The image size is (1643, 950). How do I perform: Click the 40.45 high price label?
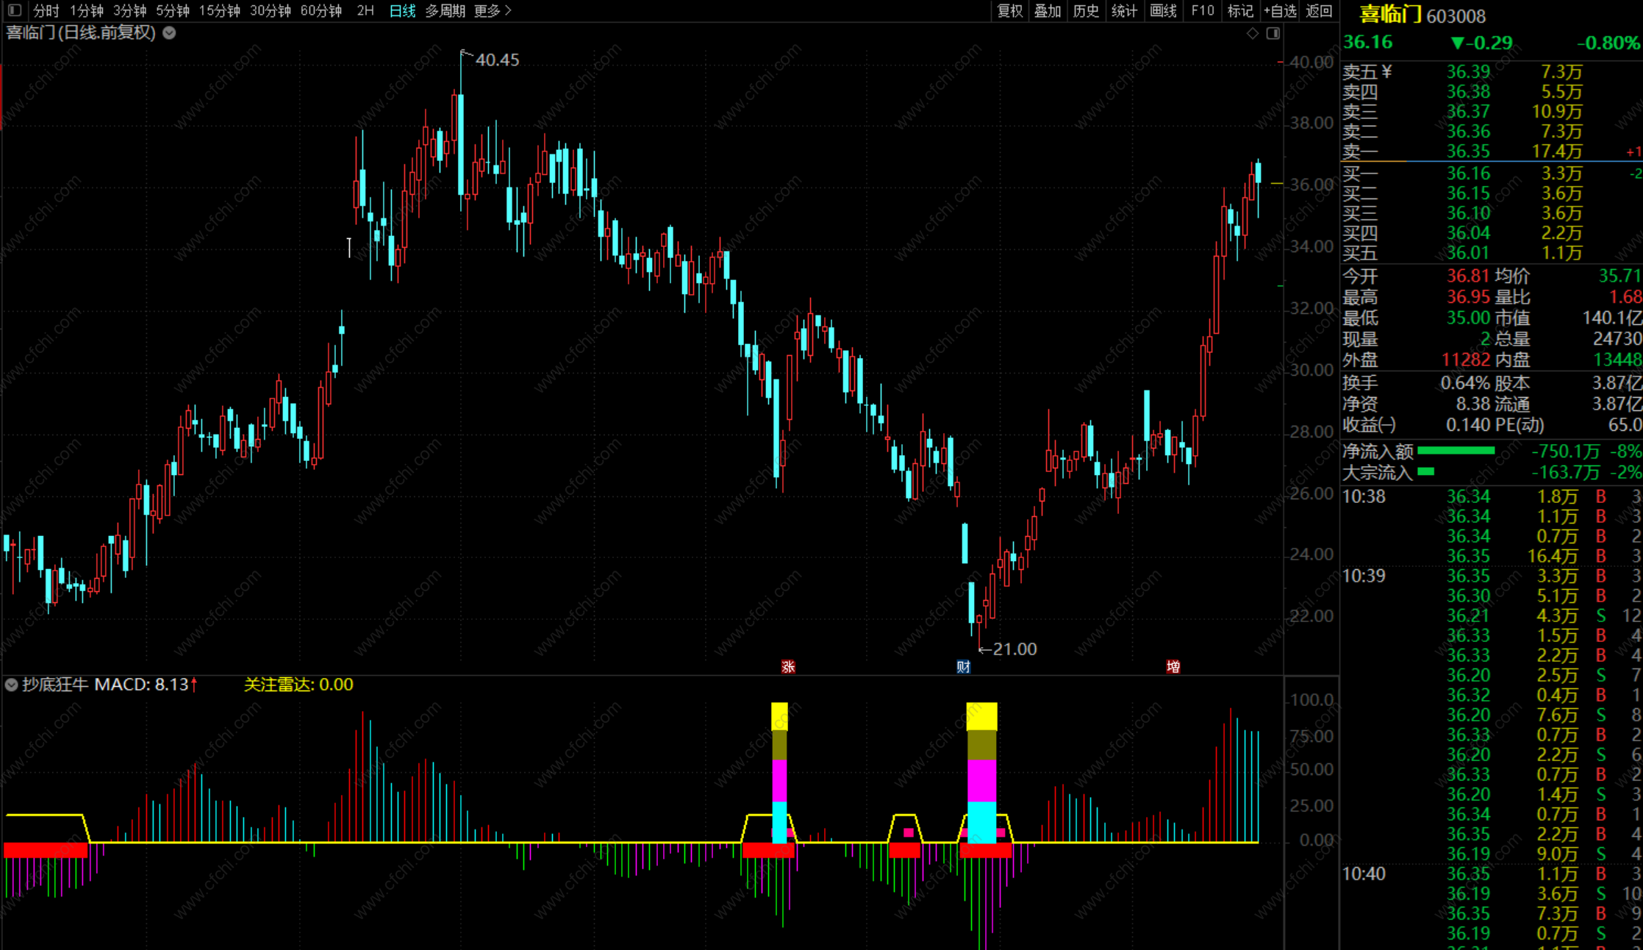497,60
